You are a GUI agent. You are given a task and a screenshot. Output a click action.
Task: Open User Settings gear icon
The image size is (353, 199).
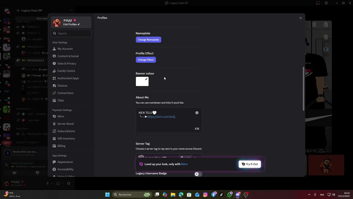click(69, 184)
